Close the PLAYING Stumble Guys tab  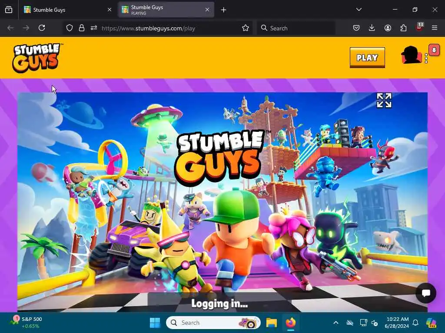pos(207,10)
